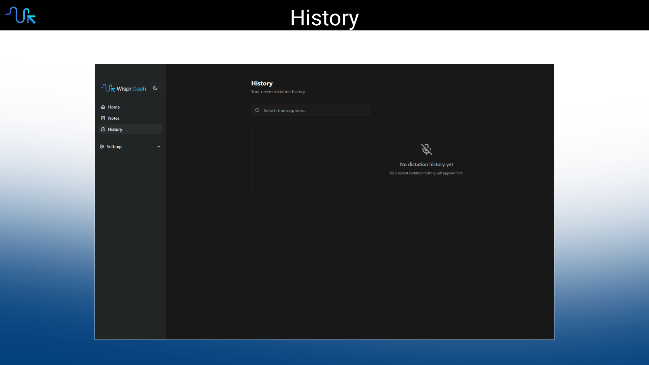The width and height of the screenshot is (649, 365).
Task: Open the Home page in the sidebar
Action: (130, 107)
